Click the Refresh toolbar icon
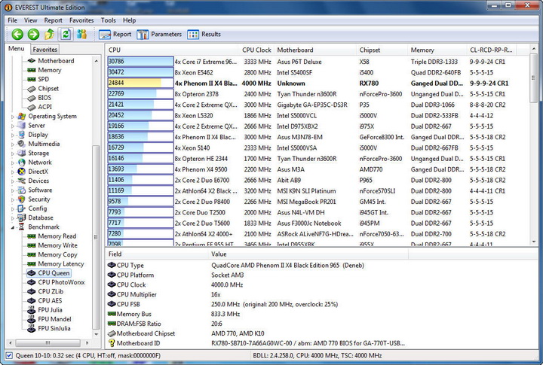 coord(66,34)
